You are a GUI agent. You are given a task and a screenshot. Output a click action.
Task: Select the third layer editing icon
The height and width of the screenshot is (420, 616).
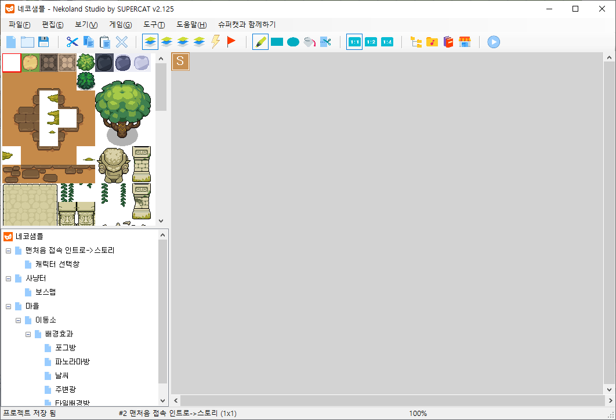click(183, 42)
